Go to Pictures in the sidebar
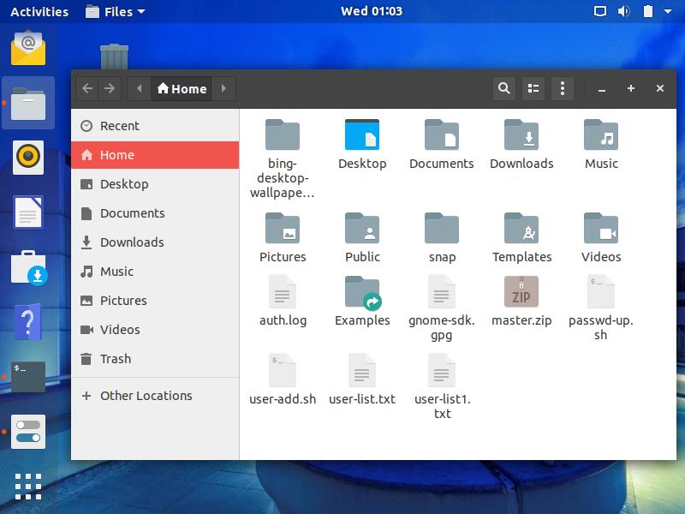685x514 pixels. (x=155, y=301)
